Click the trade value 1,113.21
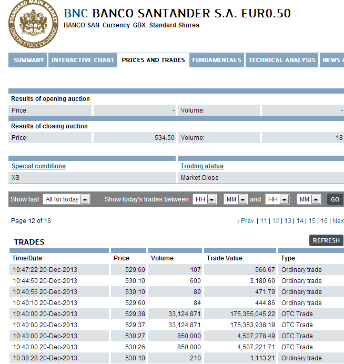 (x=262, y=358)
